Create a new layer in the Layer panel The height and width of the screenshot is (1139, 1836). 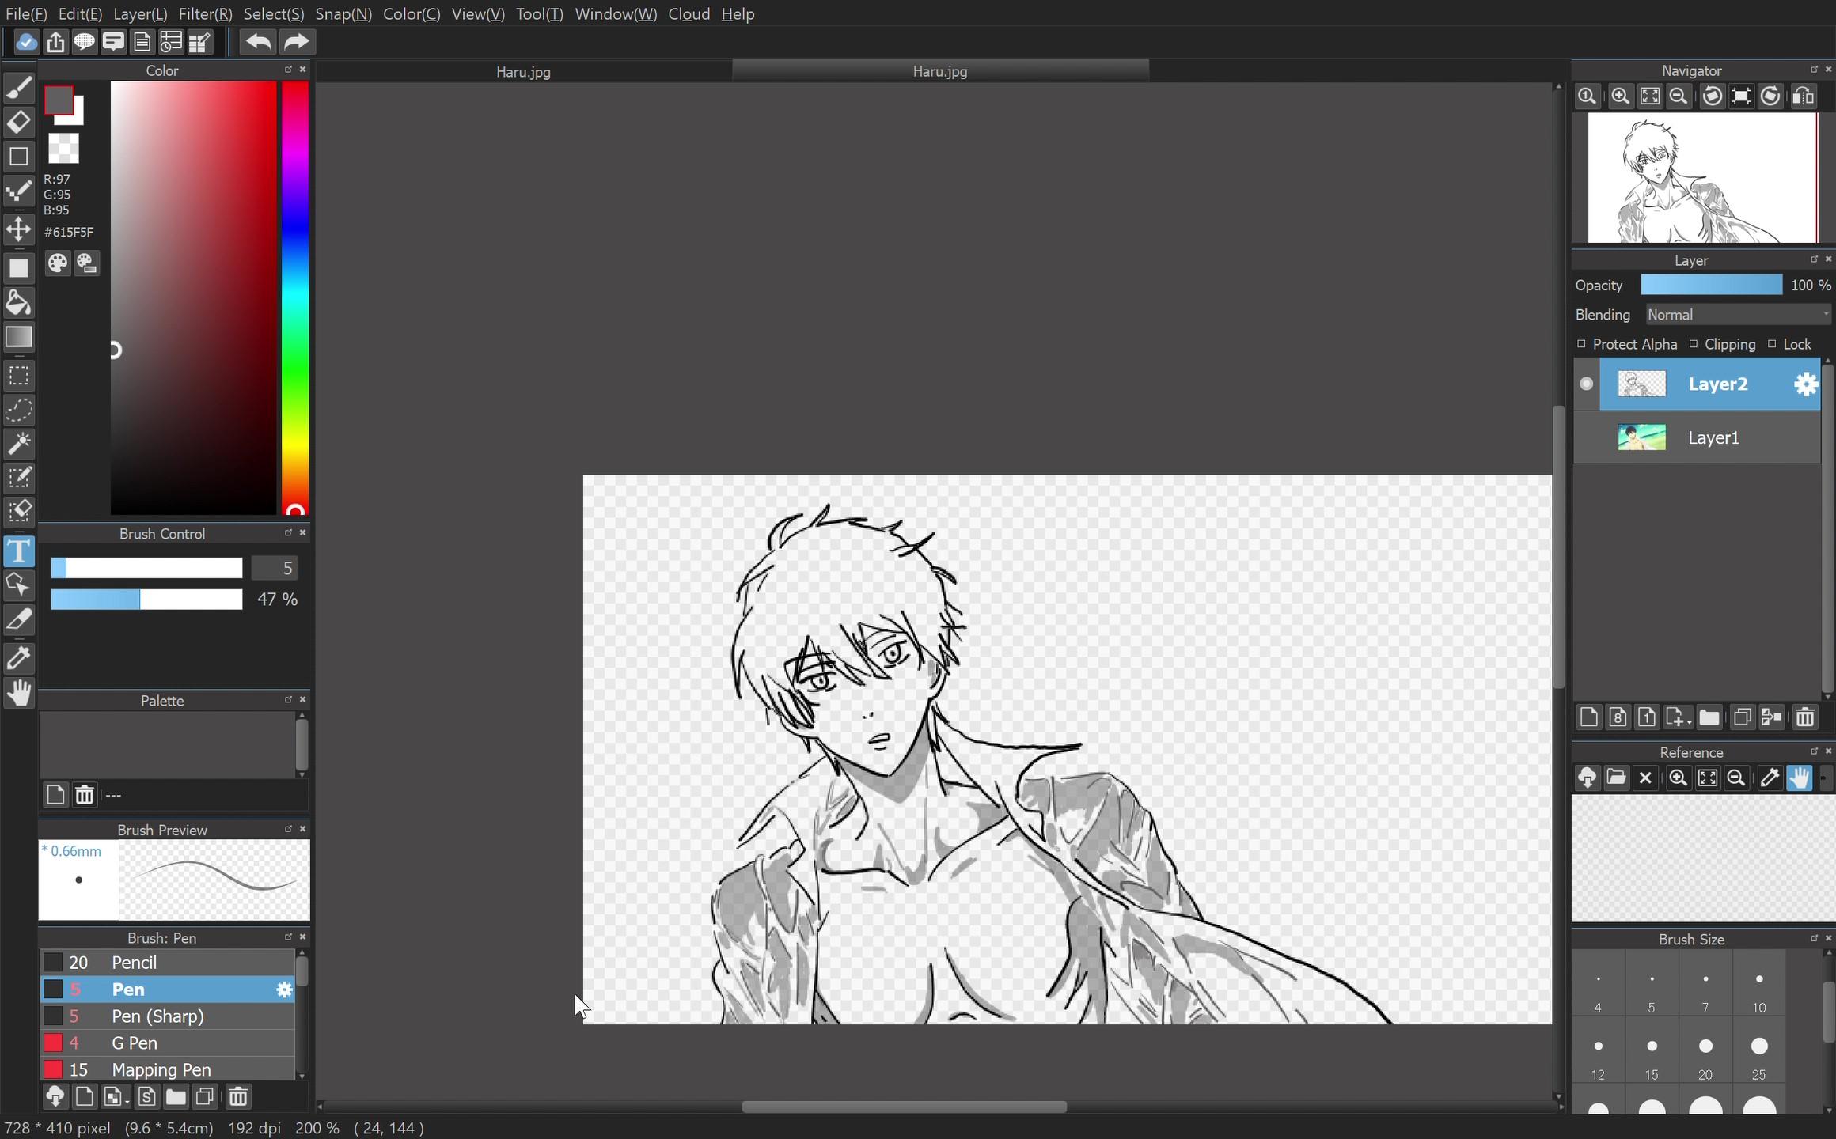point(1588,717)
